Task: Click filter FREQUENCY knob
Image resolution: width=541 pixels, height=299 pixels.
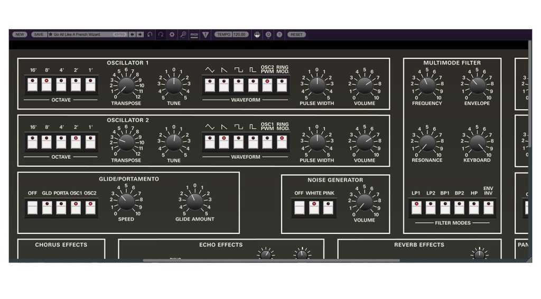Action: click(x=427, y=86)
